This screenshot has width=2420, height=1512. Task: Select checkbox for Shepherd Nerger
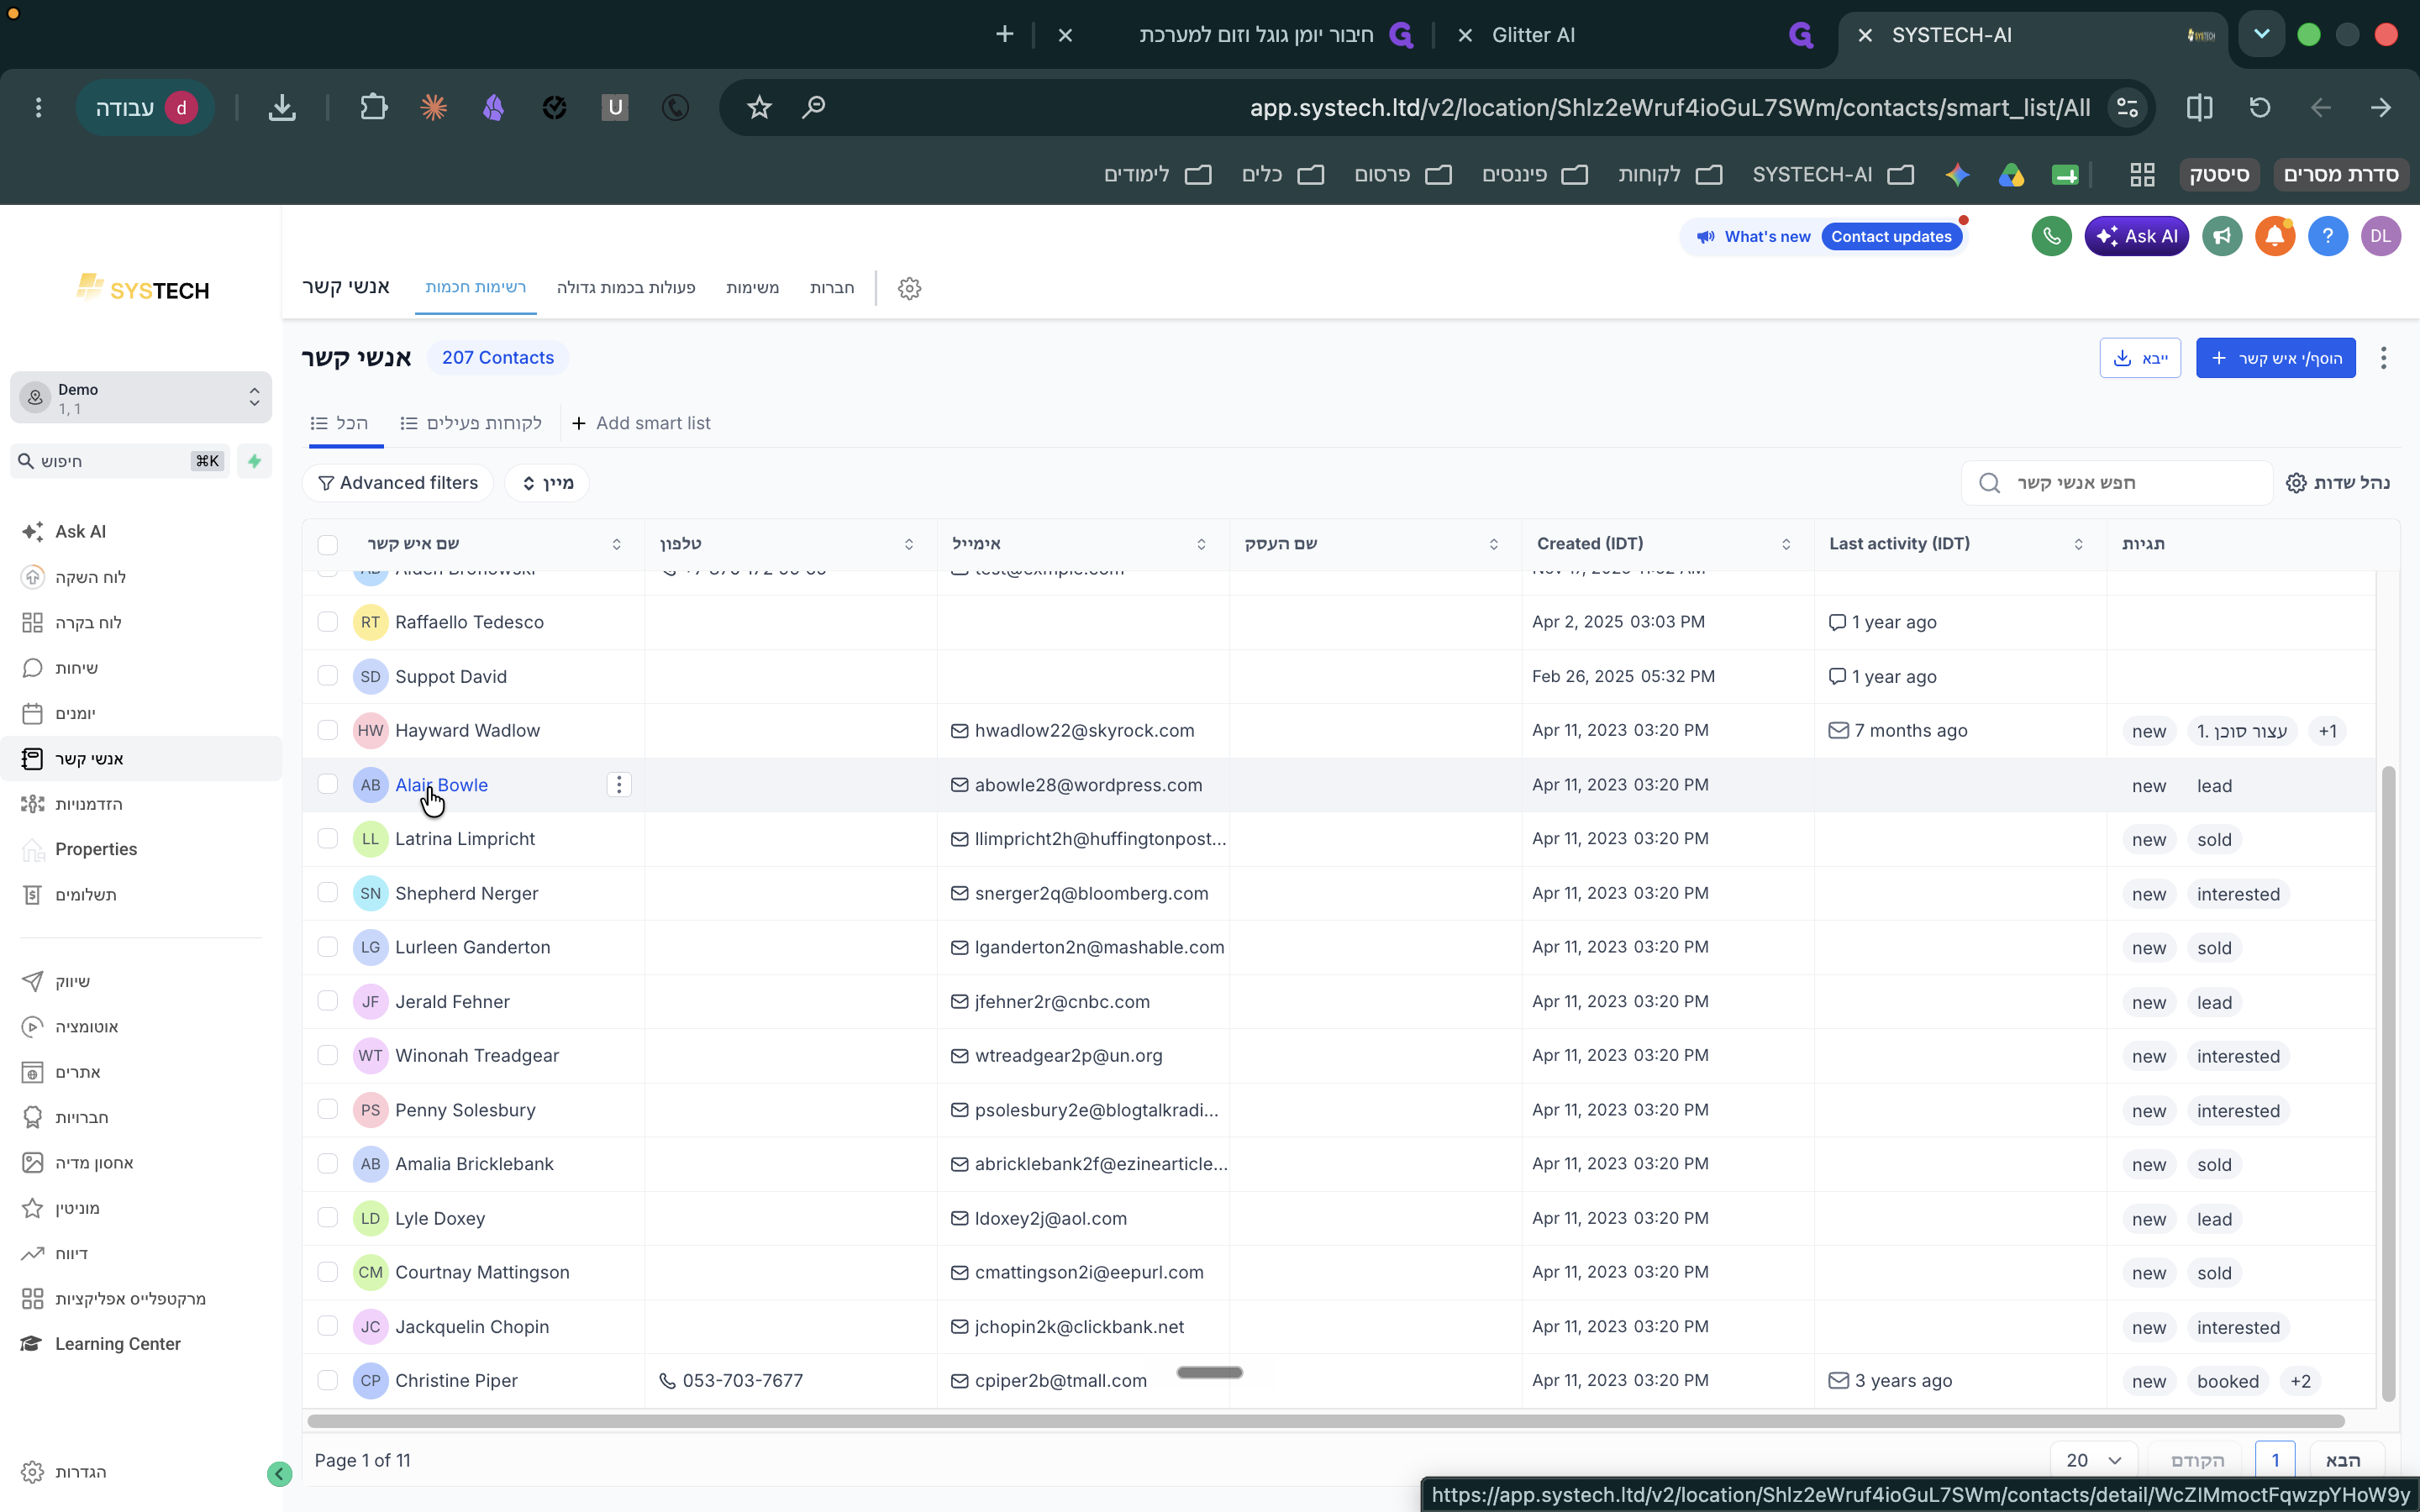pos(328,893)
